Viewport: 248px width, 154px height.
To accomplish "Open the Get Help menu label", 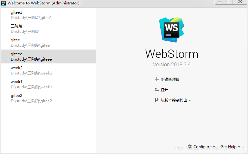I will (228, 147).
